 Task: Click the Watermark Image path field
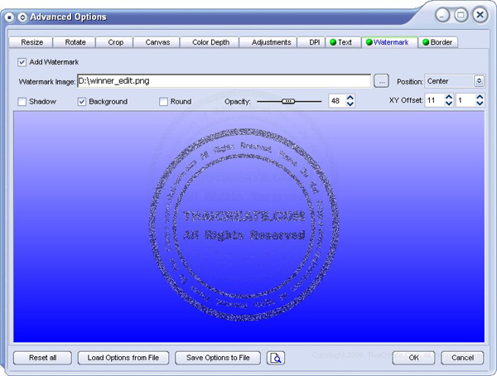(x=224, y=81)
